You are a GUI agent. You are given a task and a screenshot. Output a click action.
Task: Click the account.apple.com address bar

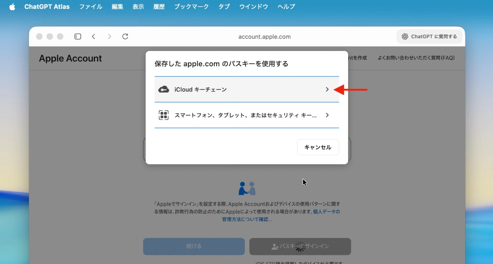coord(264,37)
